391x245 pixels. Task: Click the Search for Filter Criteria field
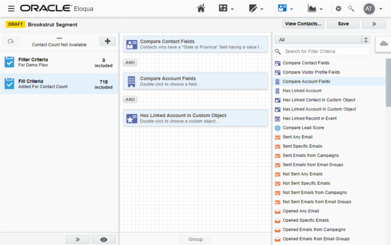[322, 51]
